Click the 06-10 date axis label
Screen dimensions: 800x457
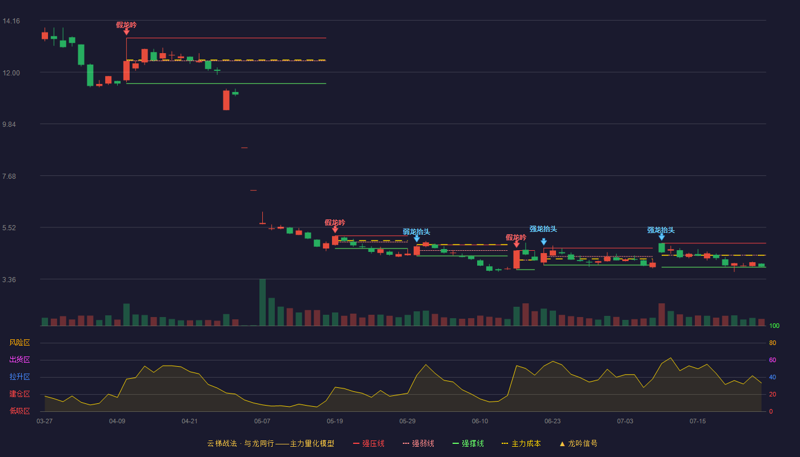click(480, 421)
